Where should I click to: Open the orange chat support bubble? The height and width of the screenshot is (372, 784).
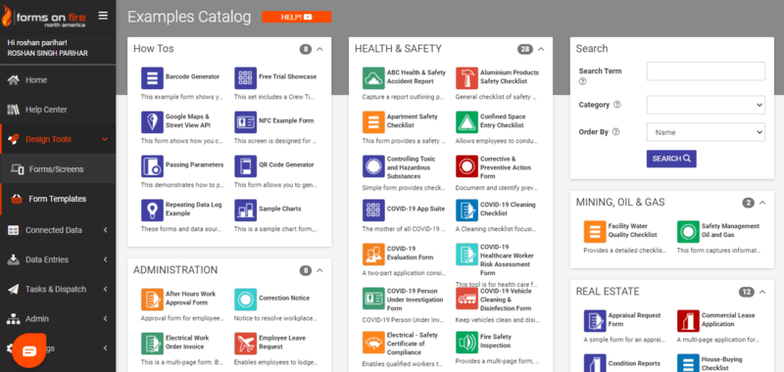click(29, 350)
